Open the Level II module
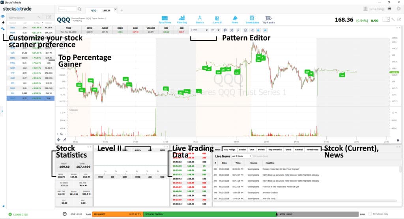The width and height of the screenshot is (404, 219). point(217,20)
